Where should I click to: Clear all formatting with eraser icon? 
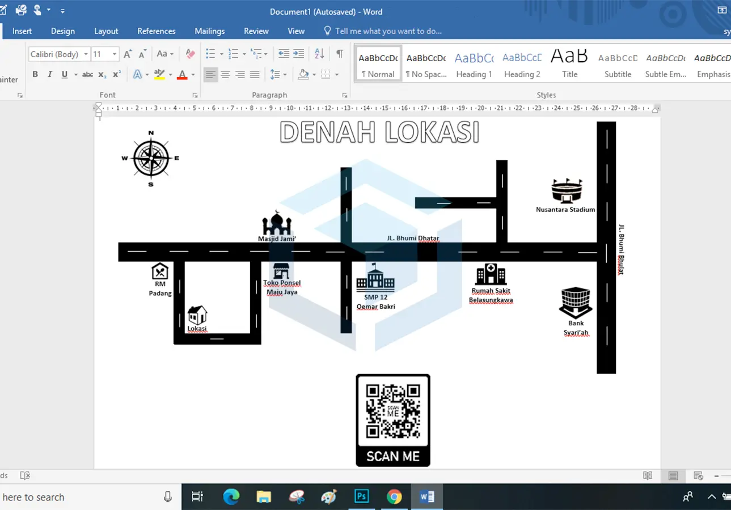coord(190,54)
